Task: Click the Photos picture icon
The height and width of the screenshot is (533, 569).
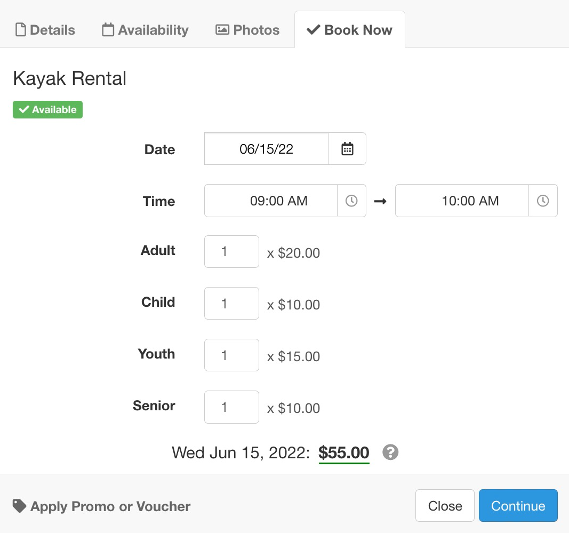Action: click(x=222, y=30)
